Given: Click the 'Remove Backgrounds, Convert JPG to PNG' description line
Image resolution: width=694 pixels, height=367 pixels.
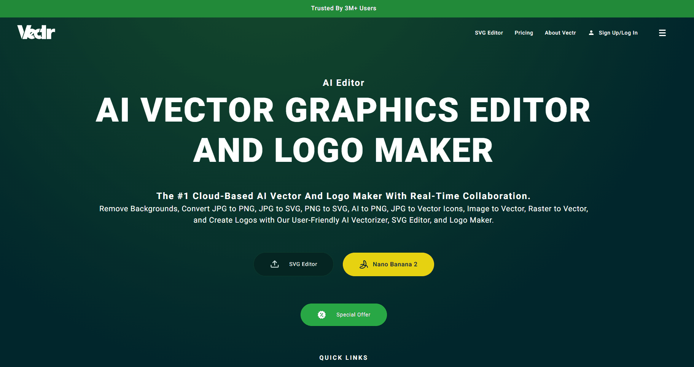Looking at the screenshot, I should point(344,209).
